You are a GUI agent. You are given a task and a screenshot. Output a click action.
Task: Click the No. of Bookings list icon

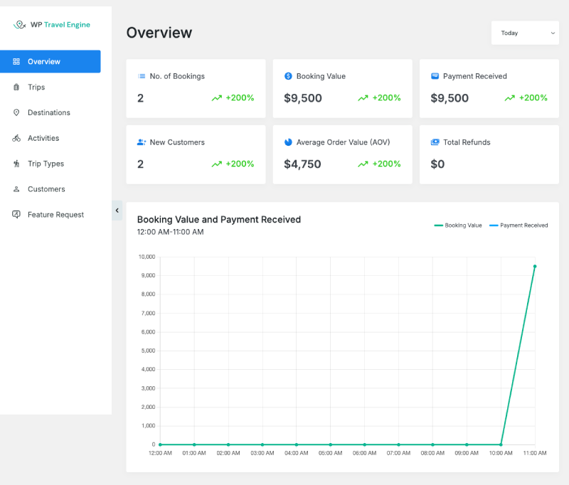[x=142, y=76]
